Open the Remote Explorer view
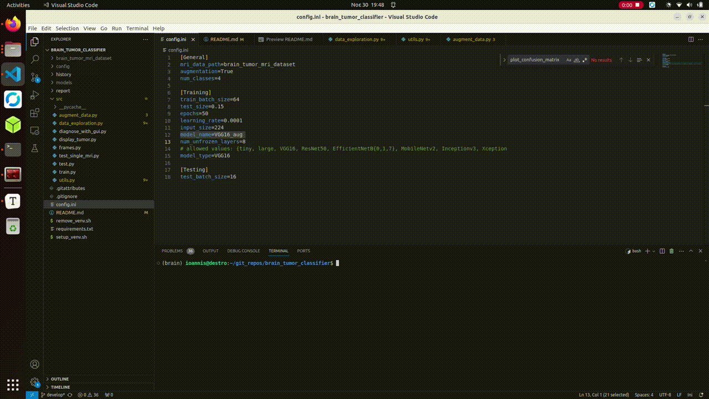709x399 pixels. pyautogui.click(x=34, y=131)
